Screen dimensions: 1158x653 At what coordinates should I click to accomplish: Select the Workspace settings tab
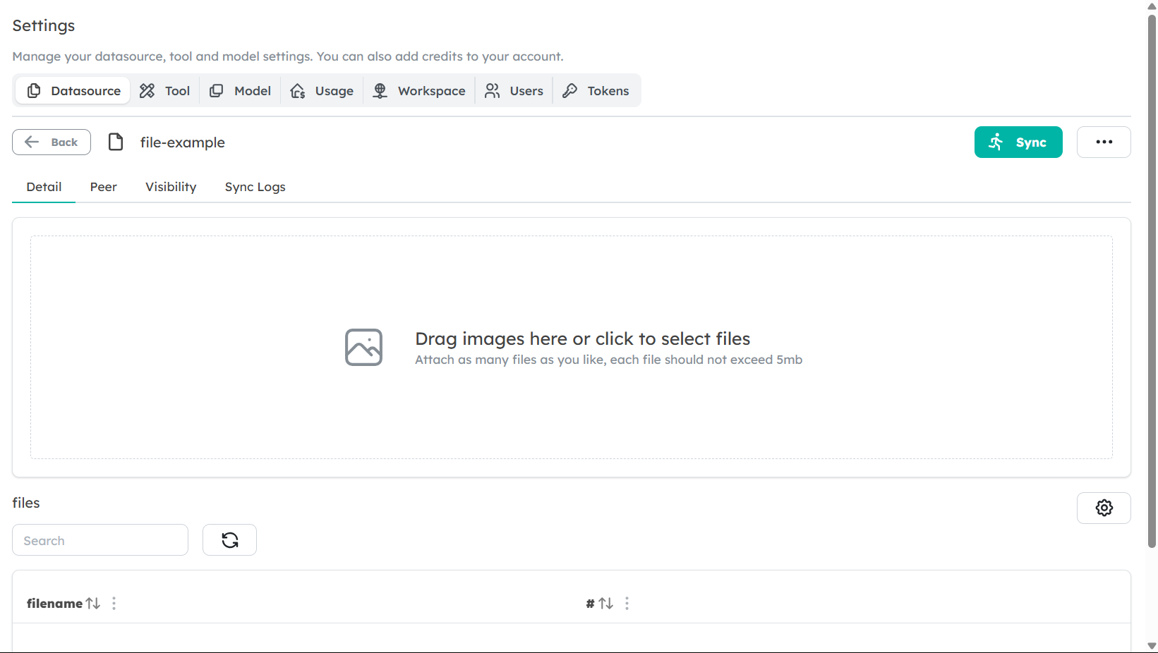pos(419,91)
